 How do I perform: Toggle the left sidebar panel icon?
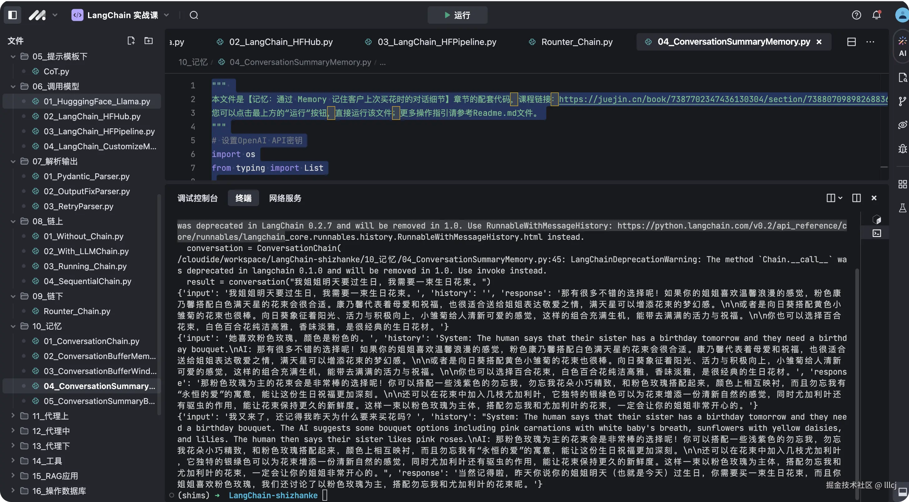click(12, 15)
